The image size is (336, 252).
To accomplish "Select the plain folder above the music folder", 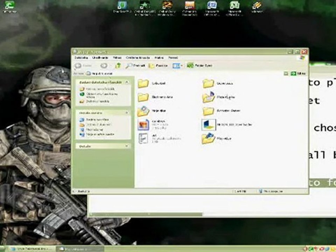I will click(x=218, y=83).
